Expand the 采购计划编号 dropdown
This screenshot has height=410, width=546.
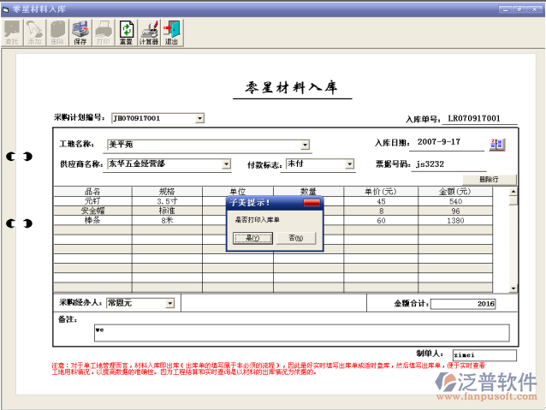pyautogui.click(x=199, y=118)
